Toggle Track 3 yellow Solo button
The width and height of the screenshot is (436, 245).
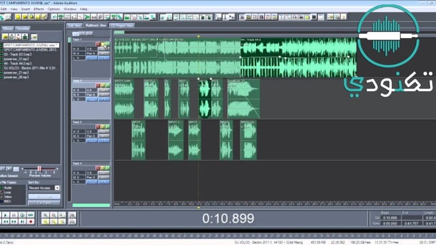point(102,127)
